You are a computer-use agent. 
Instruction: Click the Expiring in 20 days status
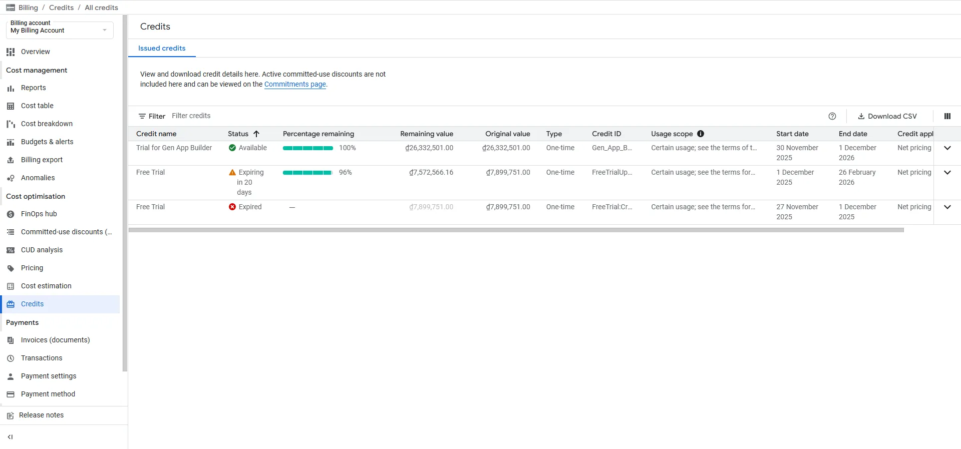(246, 182)
